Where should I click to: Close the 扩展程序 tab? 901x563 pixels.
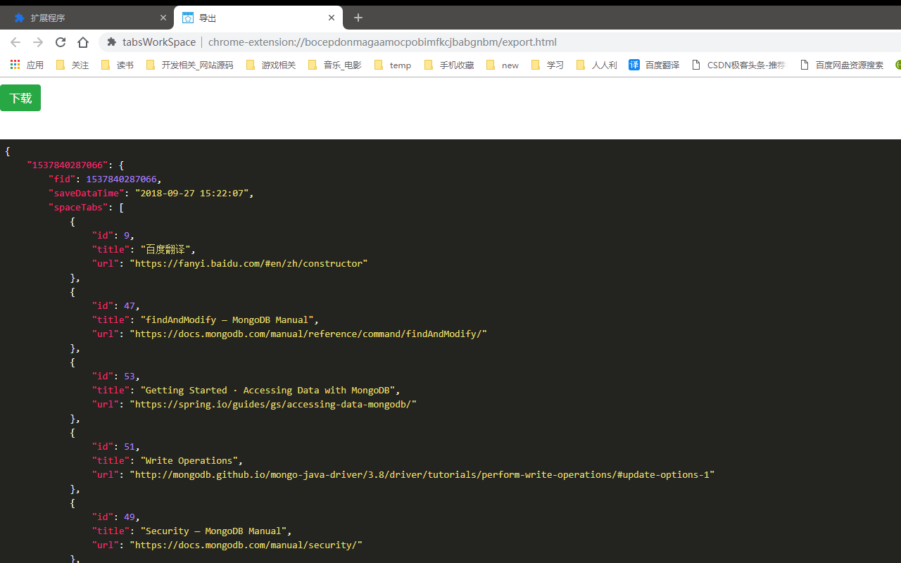[163, 18]
